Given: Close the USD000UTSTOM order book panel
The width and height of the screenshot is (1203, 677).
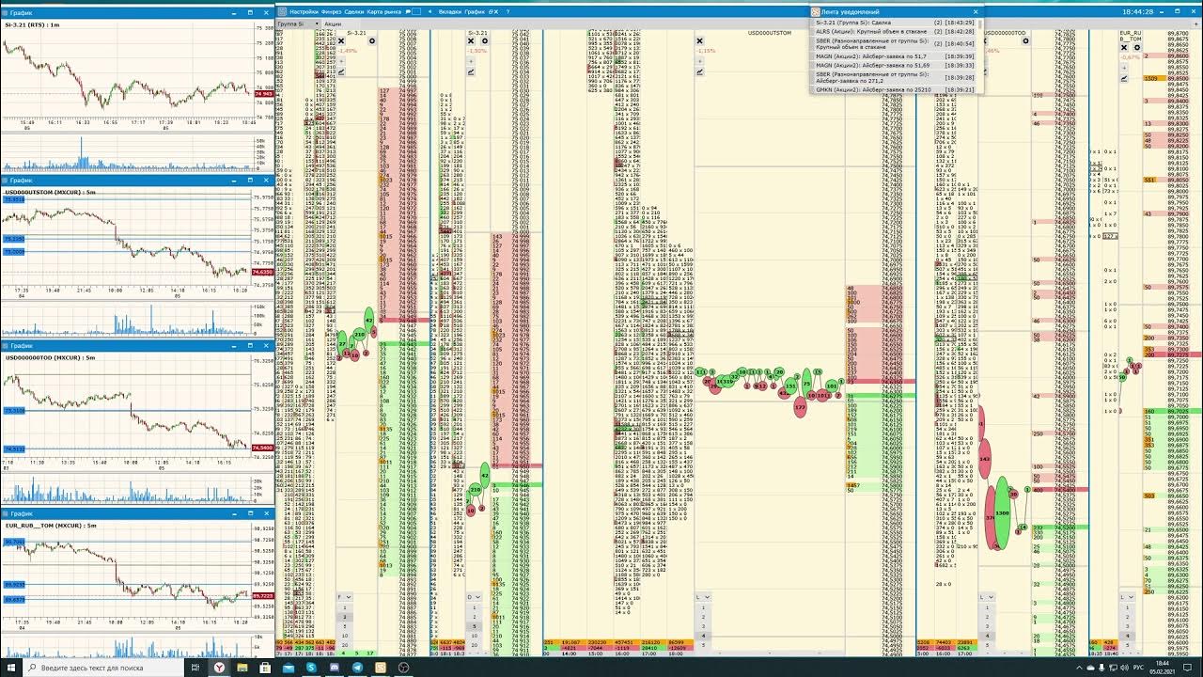Looking at the screenshot, I should pyautogui.click(x=700, y=40).
